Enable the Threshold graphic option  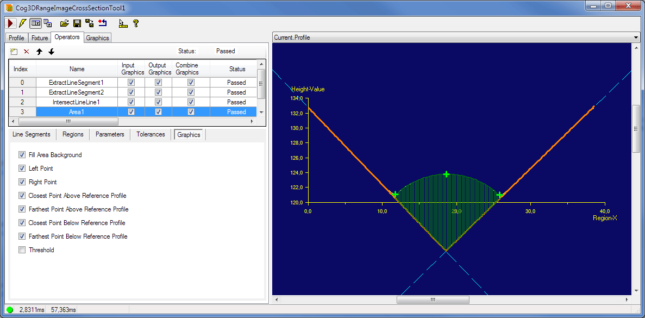coord(22,250)
